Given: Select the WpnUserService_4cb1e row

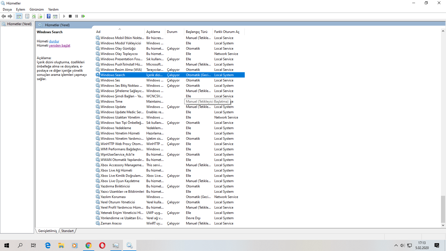Looking at the screenshot, I should [170, 155].
